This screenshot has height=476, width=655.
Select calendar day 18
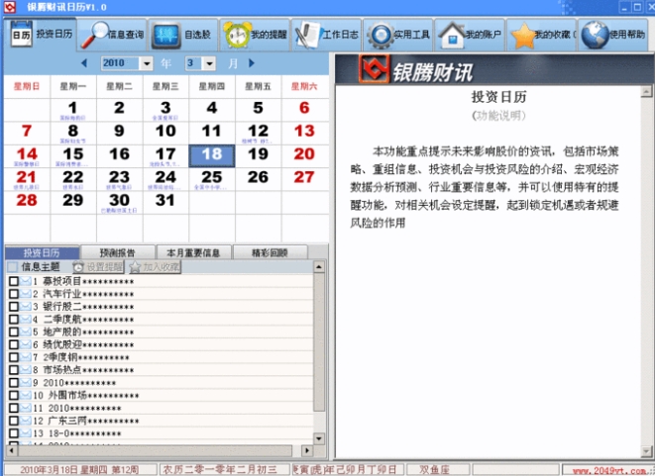(x=212, y=156)
